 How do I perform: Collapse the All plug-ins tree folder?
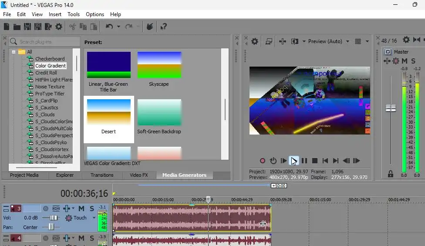coord(13,52)
